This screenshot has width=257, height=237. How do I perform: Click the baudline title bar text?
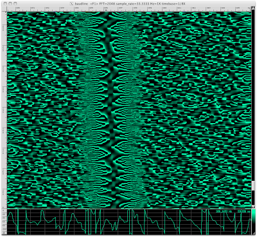130,4
